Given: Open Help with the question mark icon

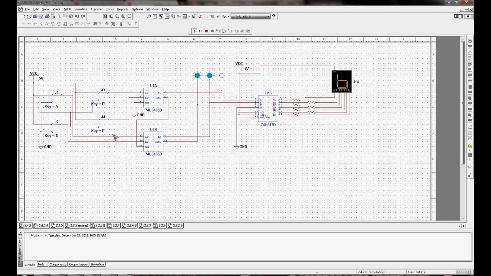Looking at the screenshot, I should click(274, 16).
